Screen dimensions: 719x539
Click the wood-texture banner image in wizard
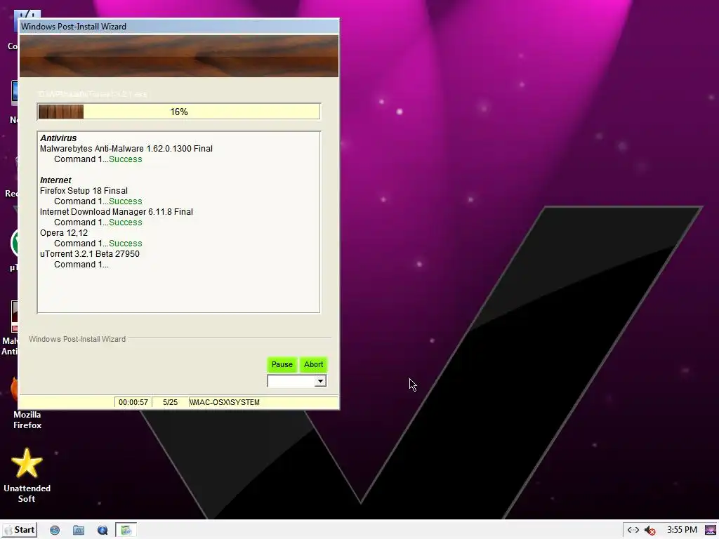pos(179,56)
